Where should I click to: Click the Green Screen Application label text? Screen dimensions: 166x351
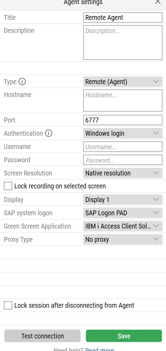tap(37, 226)
